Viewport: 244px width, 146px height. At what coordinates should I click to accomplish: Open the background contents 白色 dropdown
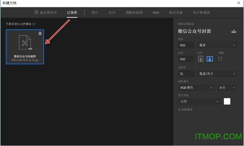(x=199, y=101)
